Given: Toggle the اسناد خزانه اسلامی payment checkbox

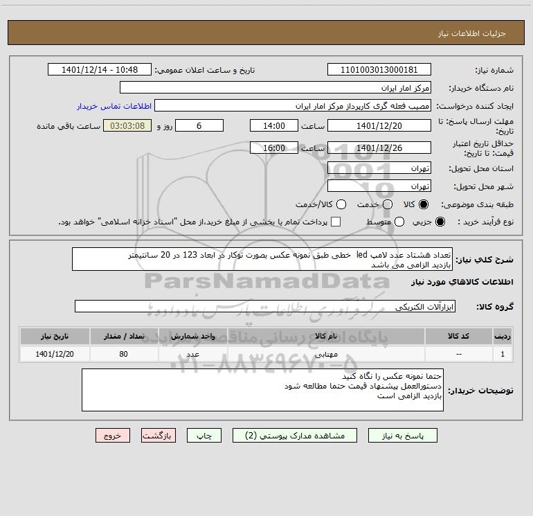Looking at the screenshot, I should [336, 222].
